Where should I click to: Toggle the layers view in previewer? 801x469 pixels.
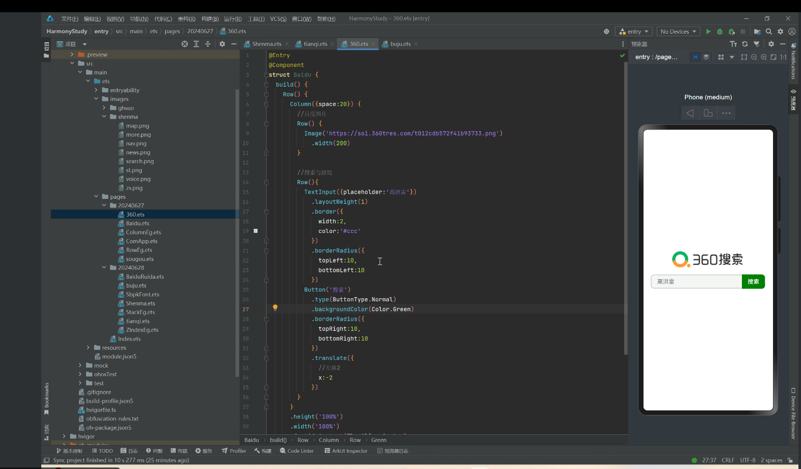[x=706, y=57]
